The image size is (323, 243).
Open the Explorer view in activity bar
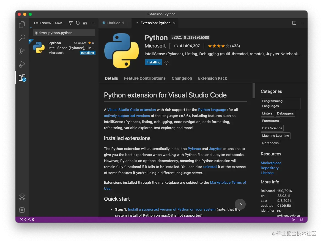pos(22,25)
